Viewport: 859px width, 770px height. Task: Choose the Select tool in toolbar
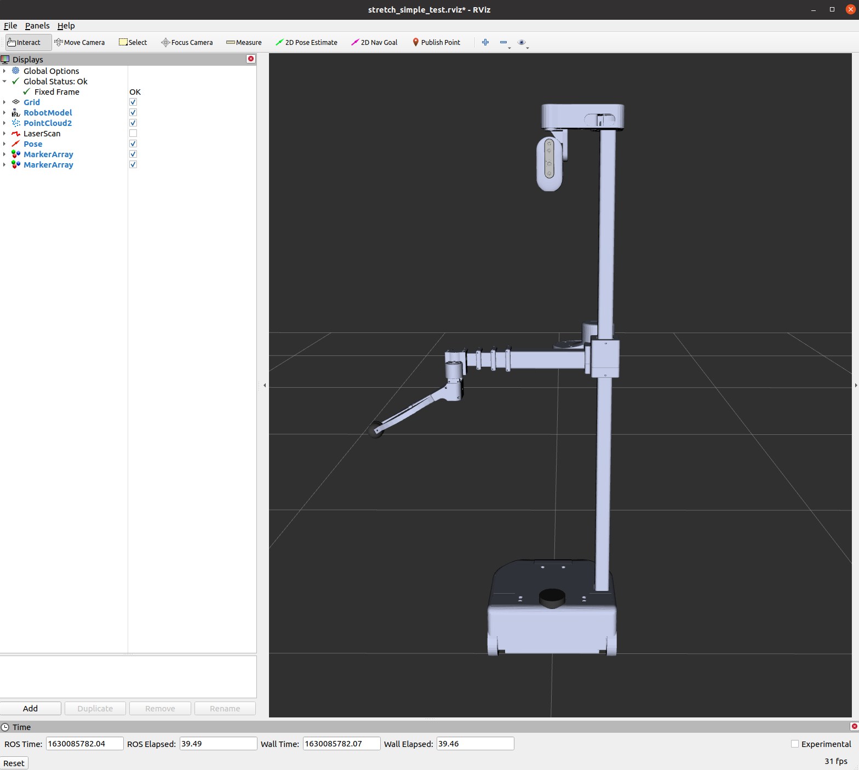click(x=133, y=43)
